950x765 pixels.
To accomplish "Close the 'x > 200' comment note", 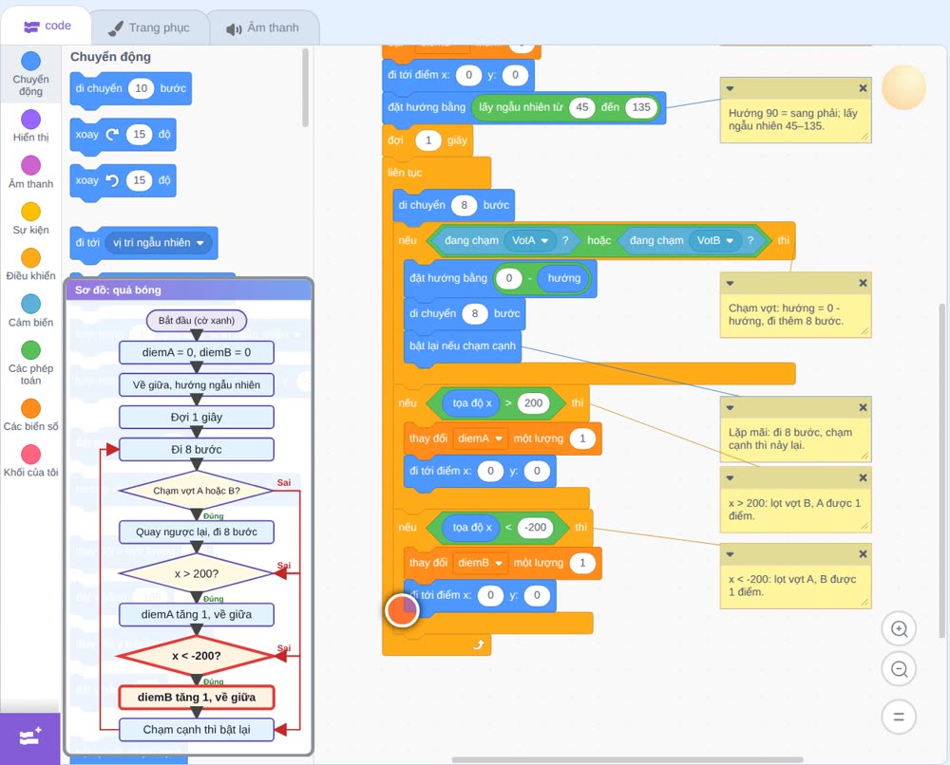I will click(863, 477).
